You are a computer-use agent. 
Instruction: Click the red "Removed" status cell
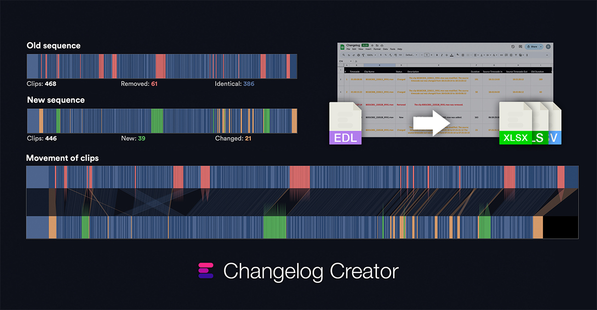click(x=401, y=105)
